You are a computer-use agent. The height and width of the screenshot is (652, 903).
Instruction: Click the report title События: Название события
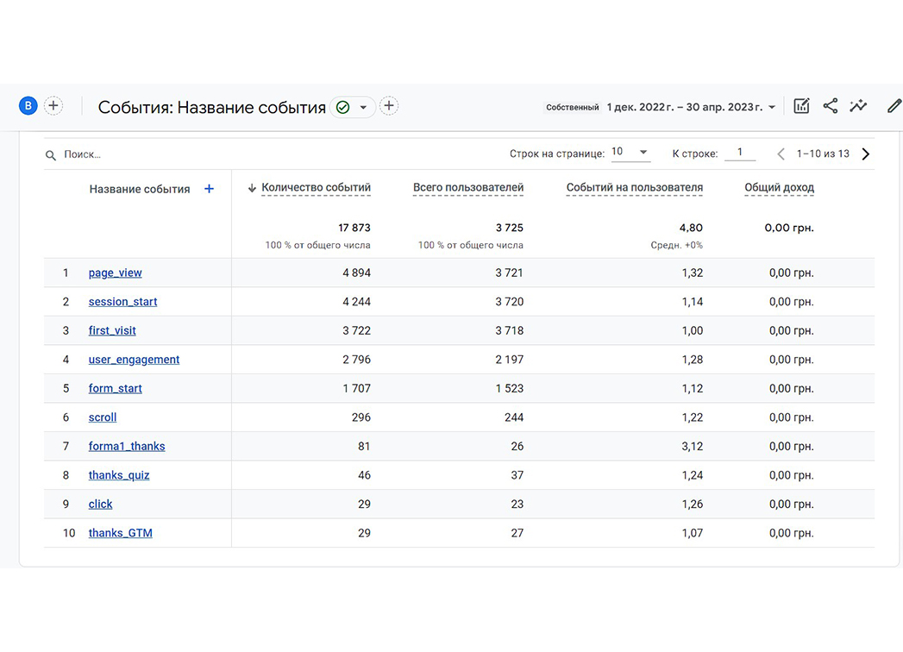[x=212, y=107]
